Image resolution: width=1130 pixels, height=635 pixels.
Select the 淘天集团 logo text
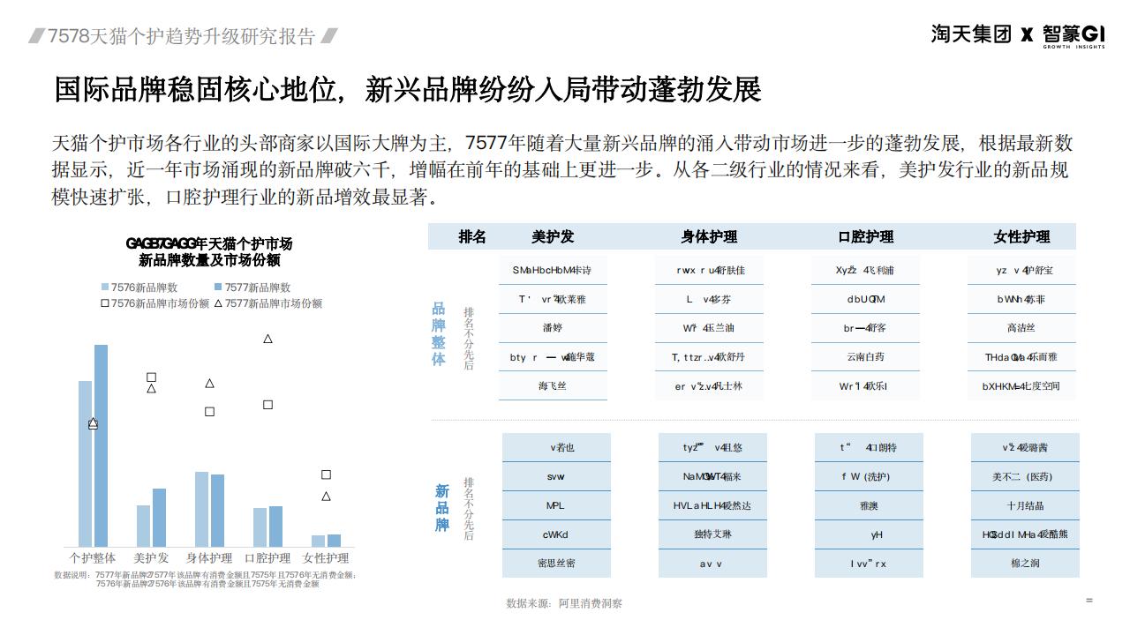971,34
